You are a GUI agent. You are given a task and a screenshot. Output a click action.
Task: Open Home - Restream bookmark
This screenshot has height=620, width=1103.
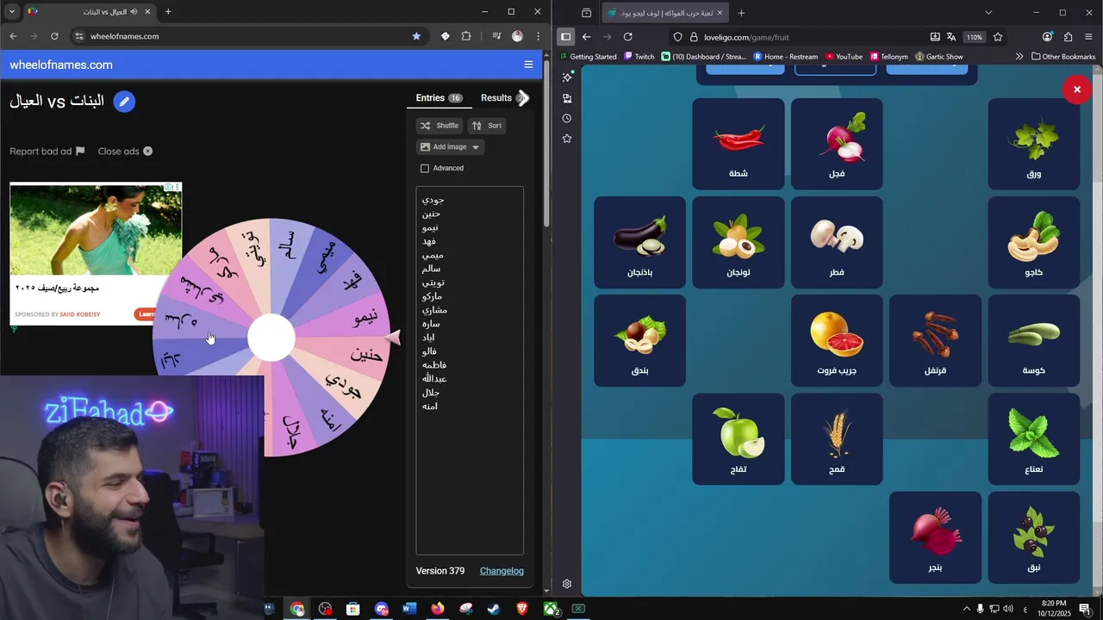pos(785,57)
